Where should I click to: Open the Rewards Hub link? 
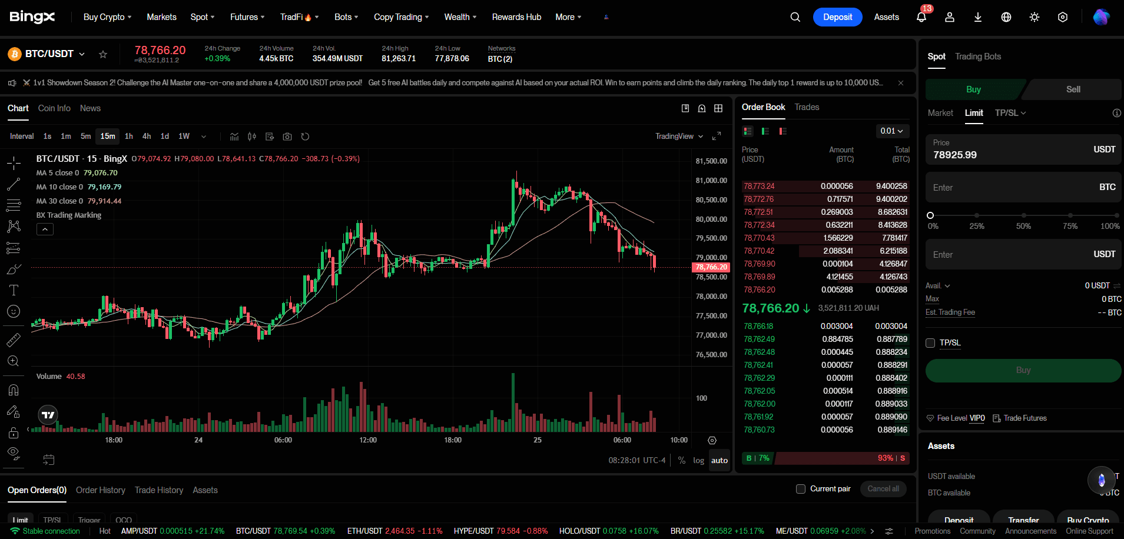(x=516, y=17)
